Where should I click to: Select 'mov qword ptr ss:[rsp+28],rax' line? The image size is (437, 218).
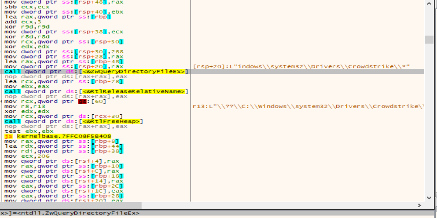[64, 57]
